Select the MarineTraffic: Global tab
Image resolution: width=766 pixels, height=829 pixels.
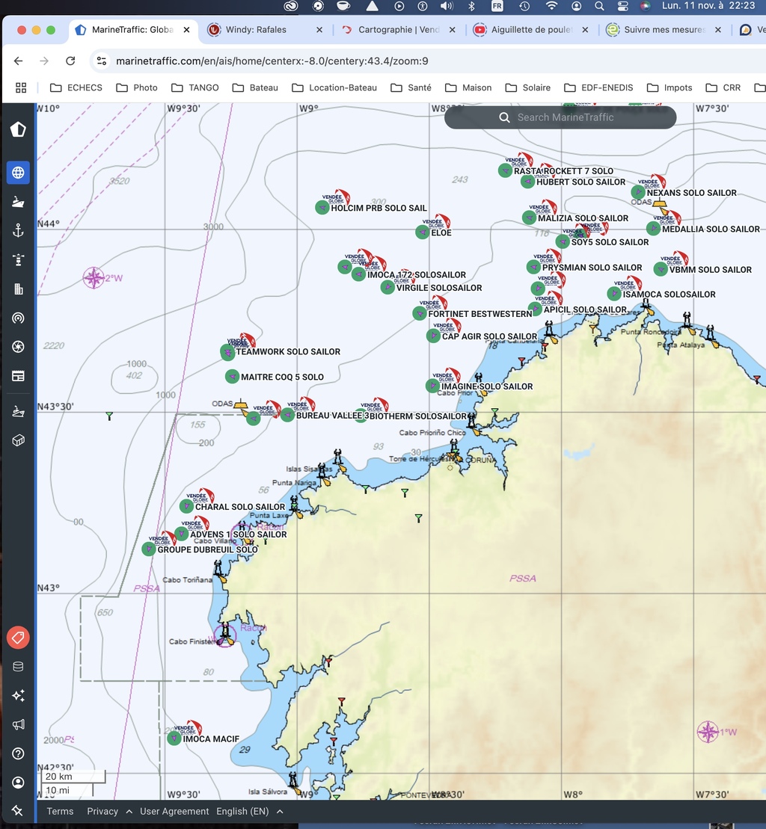[132, 30]
